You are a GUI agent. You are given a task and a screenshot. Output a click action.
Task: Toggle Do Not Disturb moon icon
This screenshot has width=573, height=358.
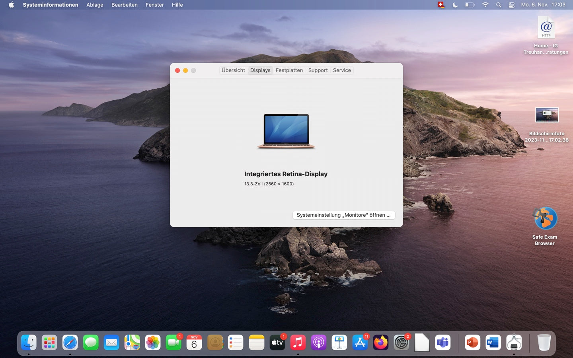coord(455,5)
